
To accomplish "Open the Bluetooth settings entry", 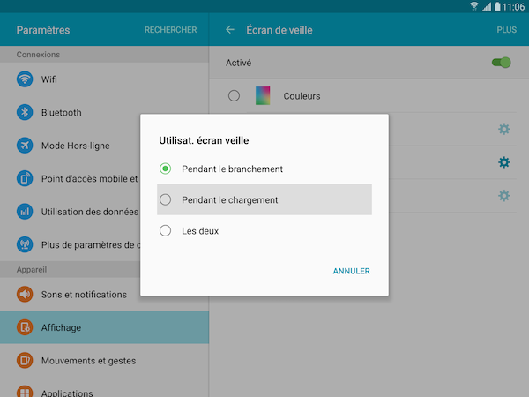I will pyautogui.click(x=104, y=112).
